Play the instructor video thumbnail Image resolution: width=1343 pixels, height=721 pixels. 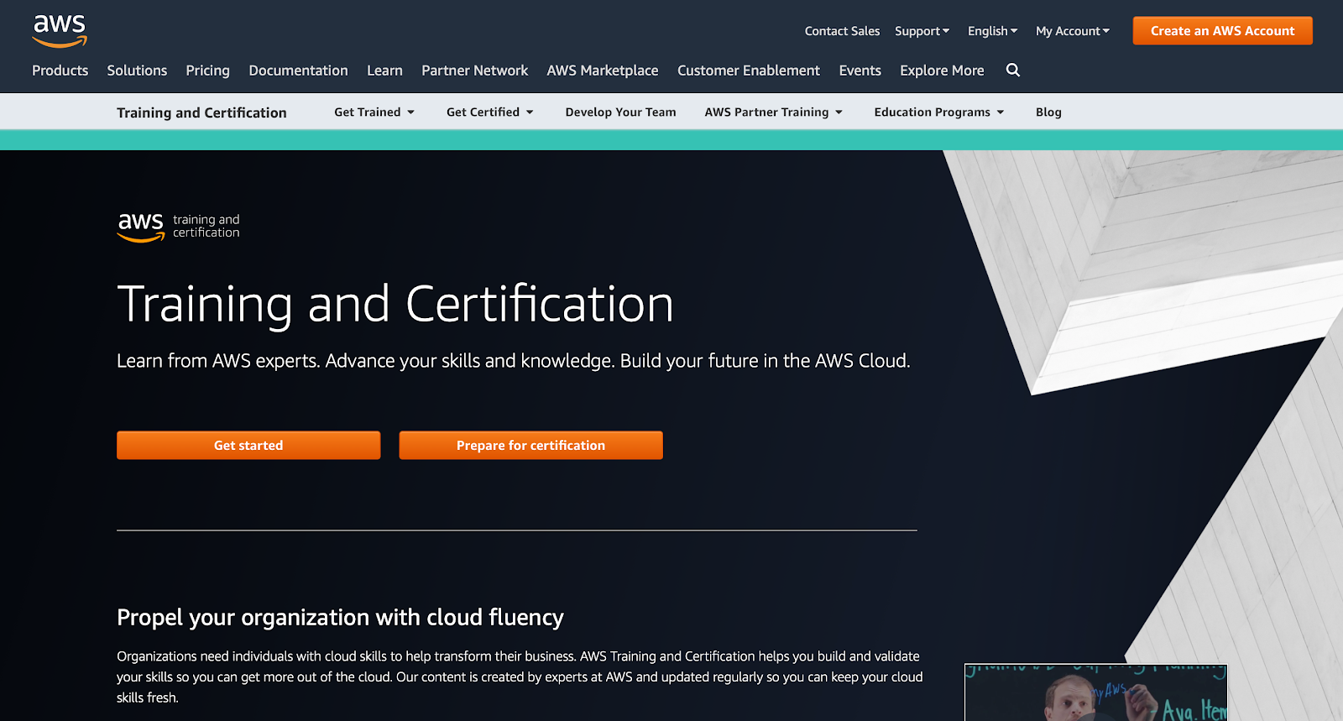[x=1095, y=692]
